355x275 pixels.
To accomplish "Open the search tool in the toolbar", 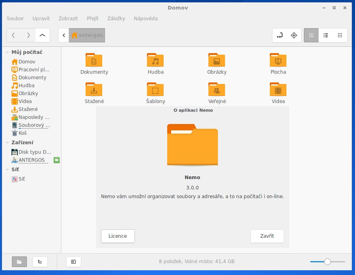I will (x=294, y=35).
